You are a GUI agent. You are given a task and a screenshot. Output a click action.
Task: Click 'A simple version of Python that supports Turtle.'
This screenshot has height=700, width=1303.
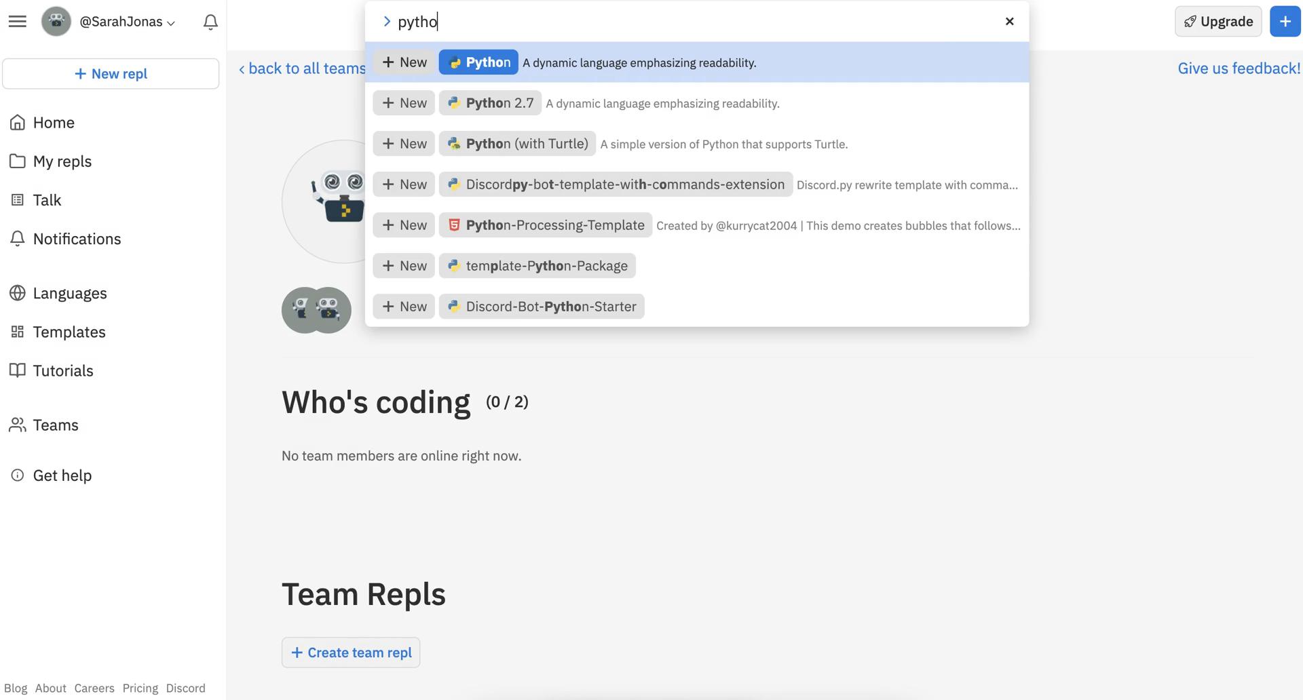coord(724,144)
